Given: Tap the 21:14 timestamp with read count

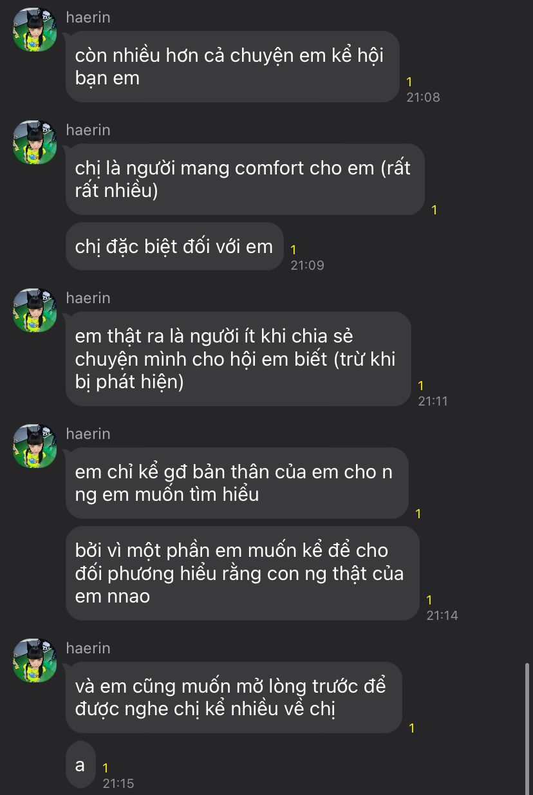Looking at the screenshot, I should pos(442,608).
